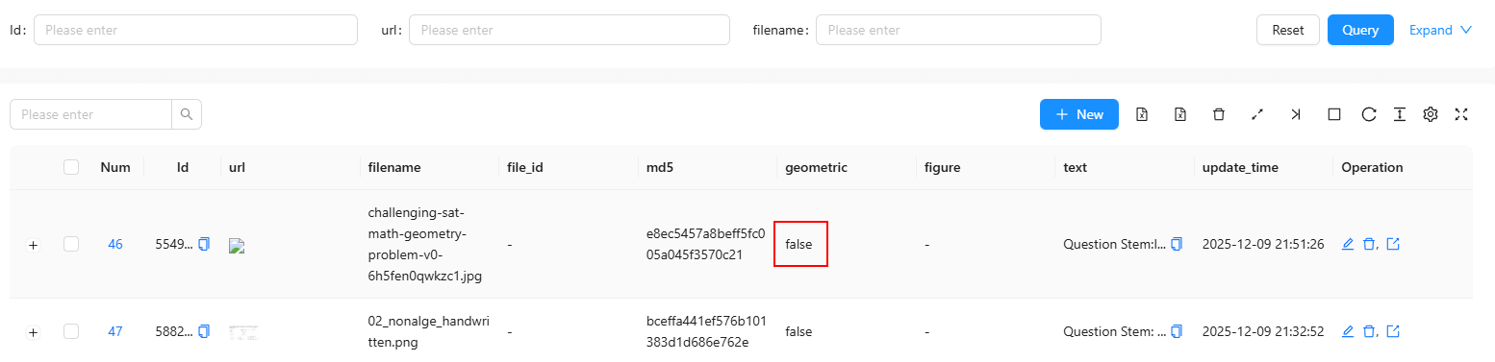
Task: Open row 47 in new window icon
Action: tap(1392, 331)
